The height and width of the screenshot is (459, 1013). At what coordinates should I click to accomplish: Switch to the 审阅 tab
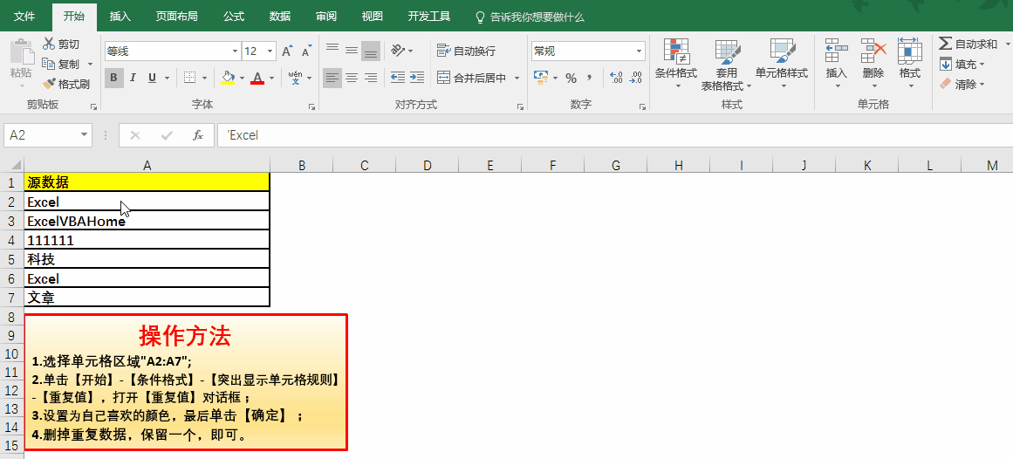coord(326,17)
